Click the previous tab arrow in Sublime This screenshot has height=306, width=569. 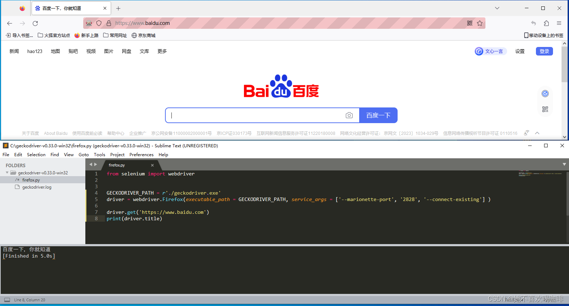point(91,164)
